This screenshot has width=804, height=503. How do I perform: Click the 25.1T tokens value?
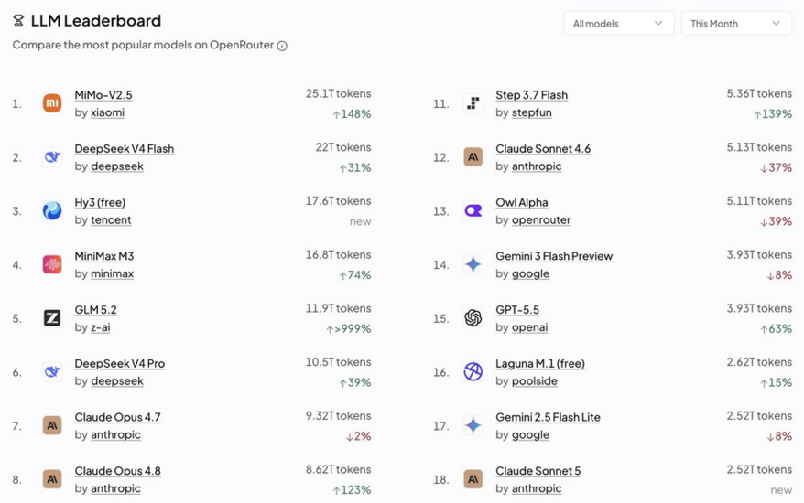pos(339,93)
